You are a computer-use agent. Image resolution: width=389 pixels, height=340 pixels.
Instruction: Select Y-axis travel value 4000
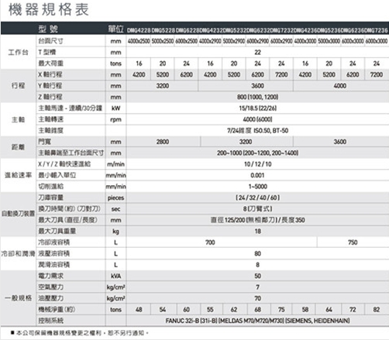tap(340, 86)
